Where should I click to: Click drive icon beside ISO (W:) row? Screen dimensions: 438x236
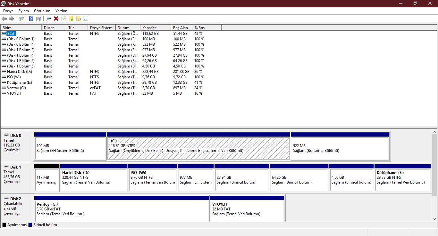[x=4, y=77]
